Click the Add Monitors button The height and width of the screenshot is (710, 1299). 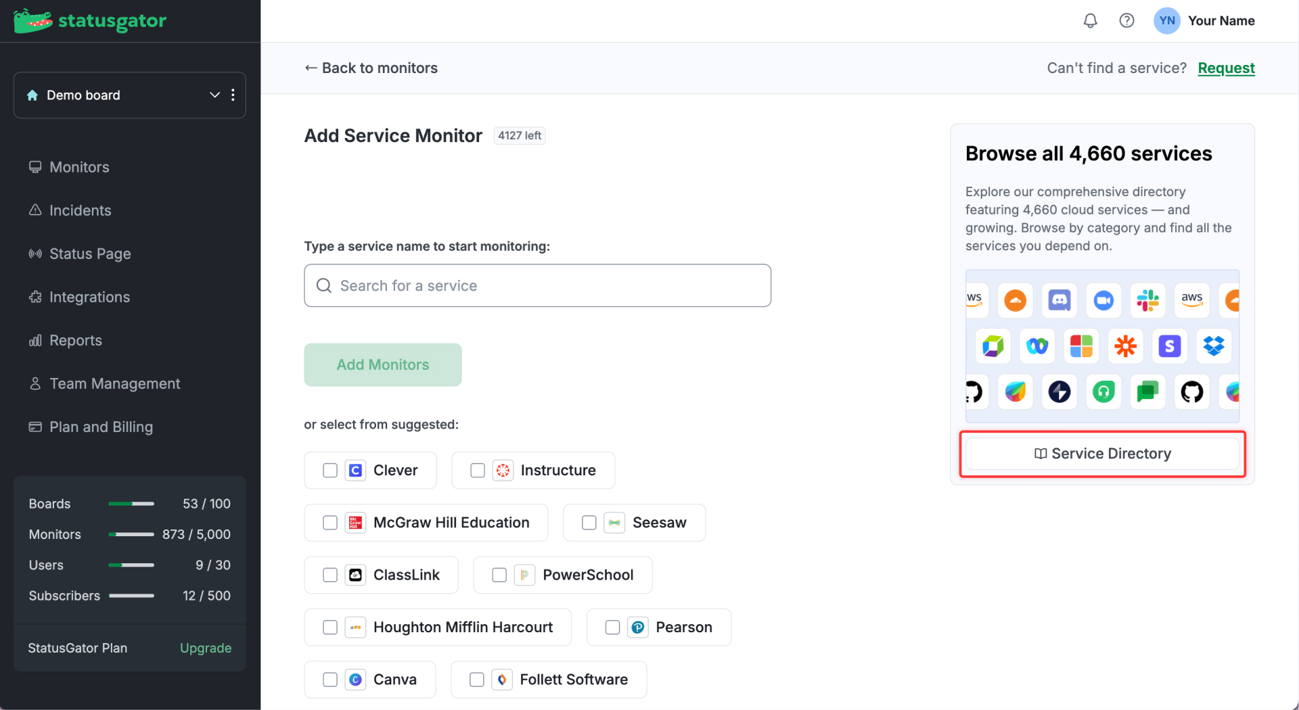pos(383,364)
